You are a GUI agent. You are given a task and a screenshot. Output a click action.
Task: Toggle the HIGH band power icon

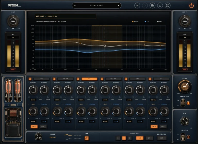pyautogui.click(x=126, y=79)
